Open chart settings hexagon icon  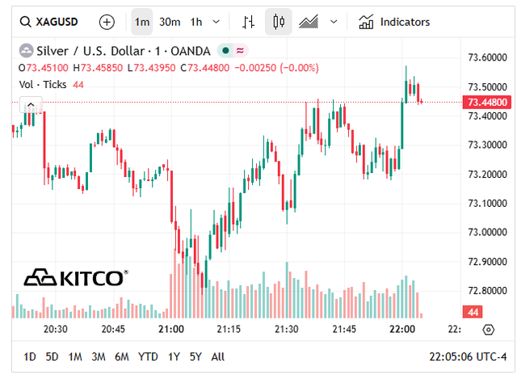coord(488,330)
